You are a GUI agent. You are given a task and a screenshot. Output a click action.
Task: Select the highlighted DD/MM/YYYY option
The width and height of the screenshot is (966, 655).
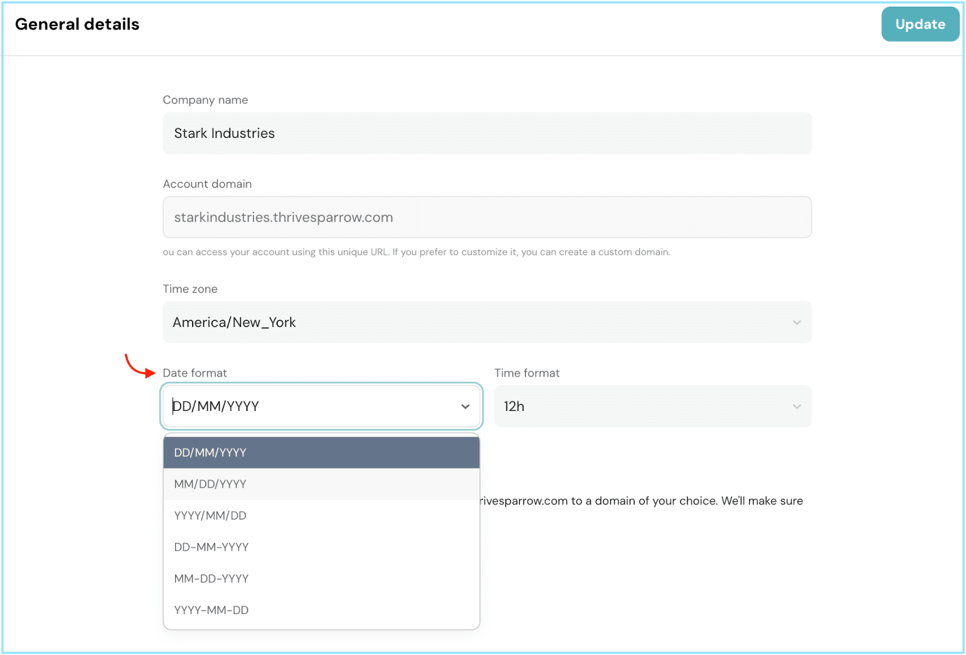coord(321,453)
